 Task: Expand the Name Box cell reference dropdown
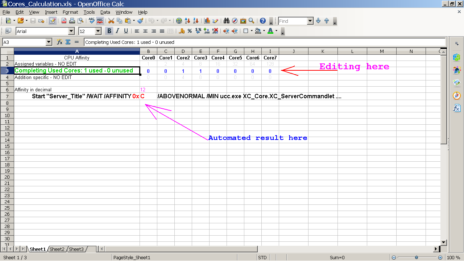[49, 42]
